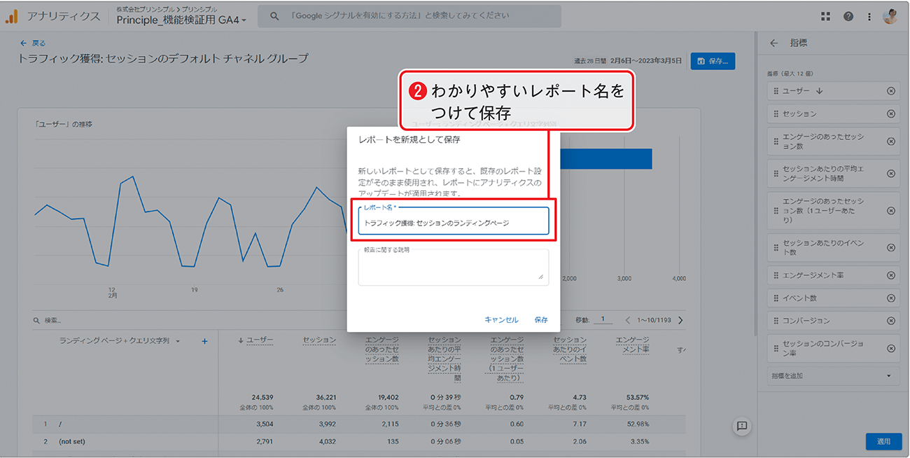Click 保存 in the dialog
The height and width of the screenshot is (458, 910).
[x=541, y=320]
